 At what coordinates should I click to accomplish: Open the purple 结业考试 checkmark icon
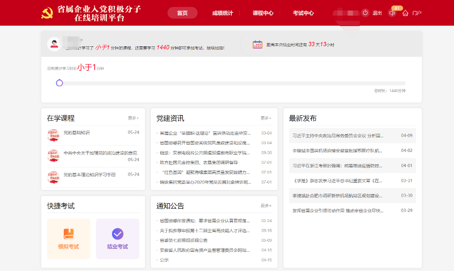118,234
